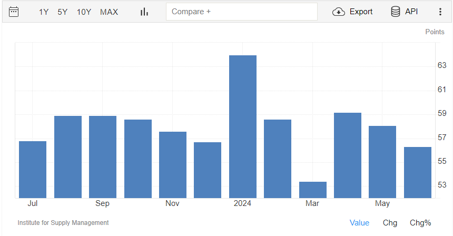This screenshot has width=453, height=236.
Task: Focus the Compare + input field
Action: point(242,12)
